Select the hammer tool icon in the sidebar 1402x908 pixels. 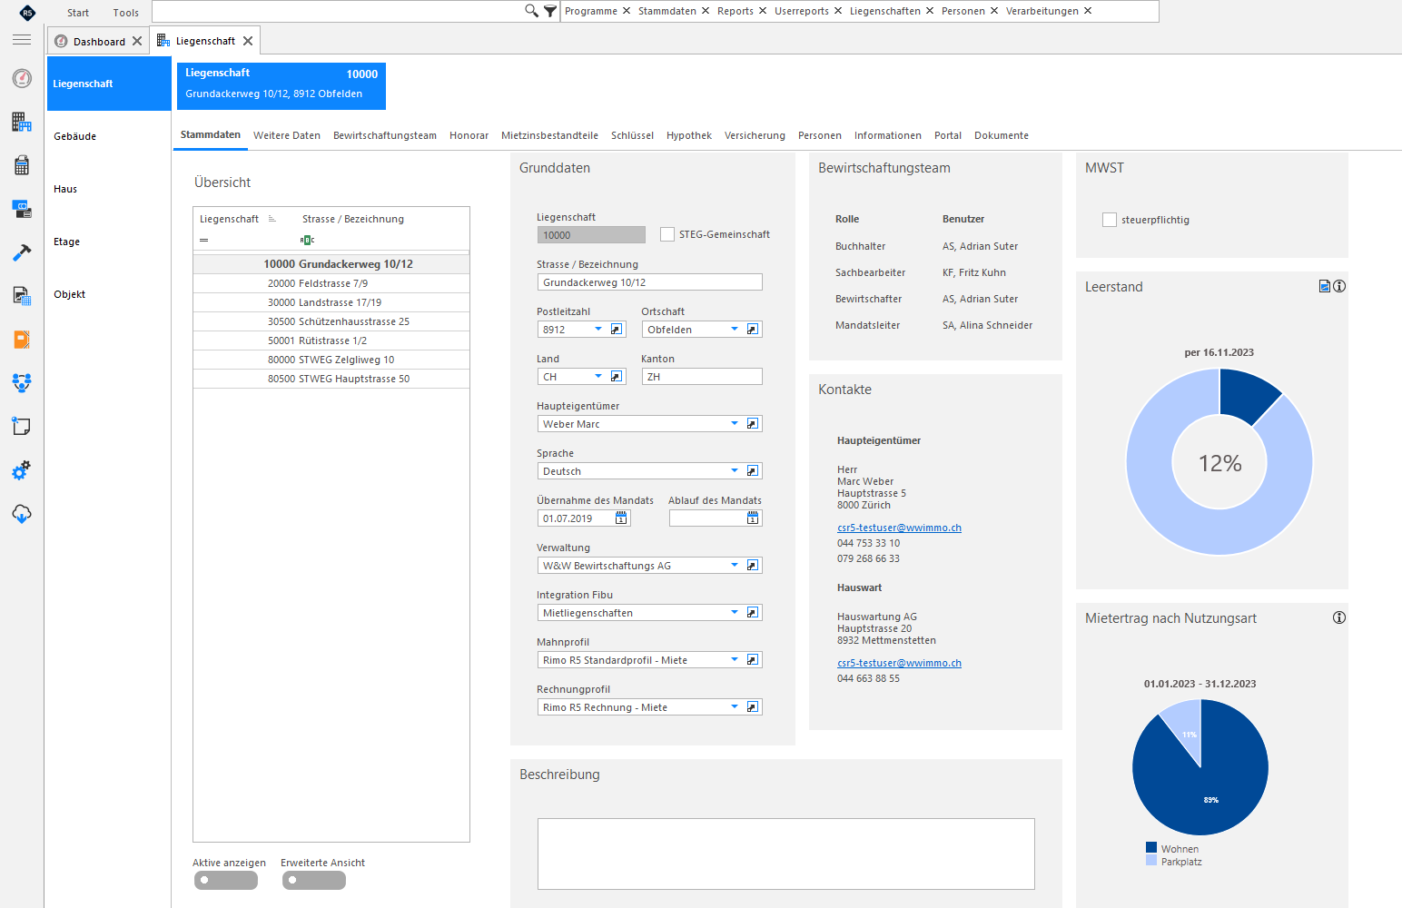point(22,252)
